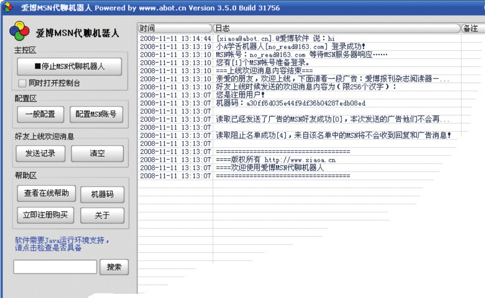Open 一般配置 settings
485x298 pixels.
[40, 114]
